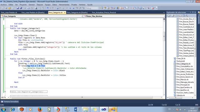The image size is (200, 112).
Task: Select Frm_Marcas.vb in Solution Explorer
Action: point(182,80)
